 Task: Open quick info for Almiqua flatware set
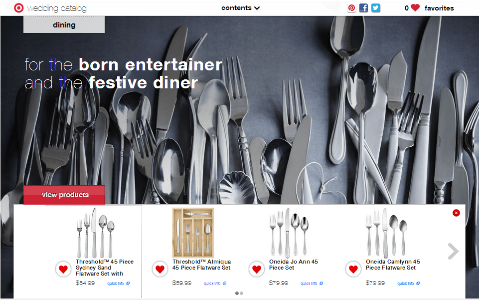[x=215, y=284]
